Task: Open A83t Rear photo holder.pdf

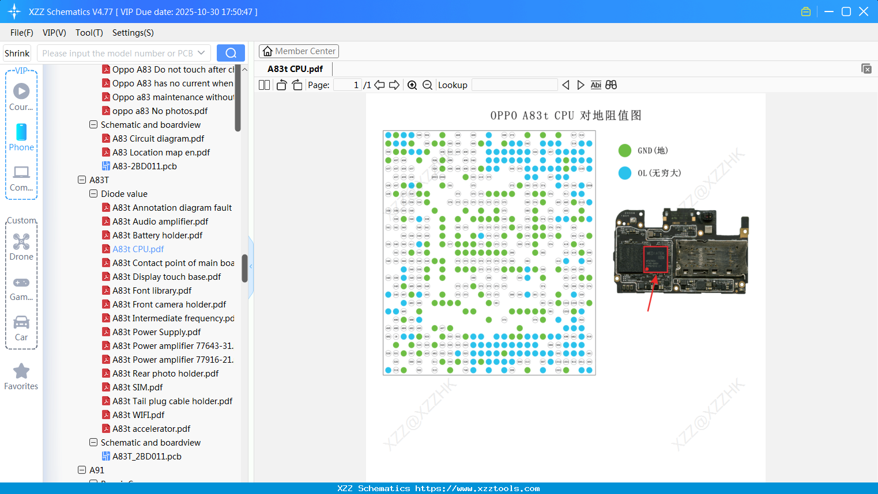Action: pos(165,373)
